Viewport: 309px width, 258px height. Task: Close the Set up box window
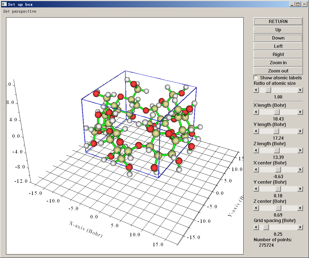[305, 4]
